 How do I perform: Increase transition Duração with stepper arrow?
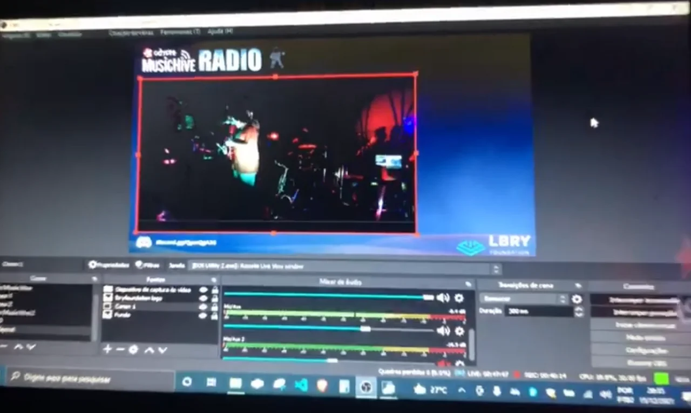(x=579, y=308)
